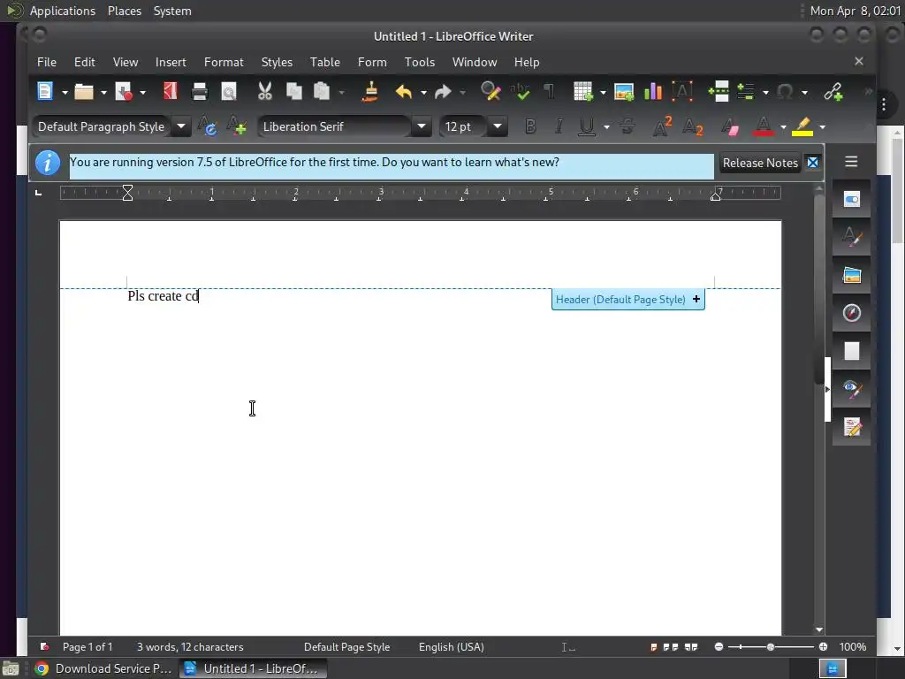905x679 pixels.
Task: Open the folder icon to open a file
Action: [84, 91]
